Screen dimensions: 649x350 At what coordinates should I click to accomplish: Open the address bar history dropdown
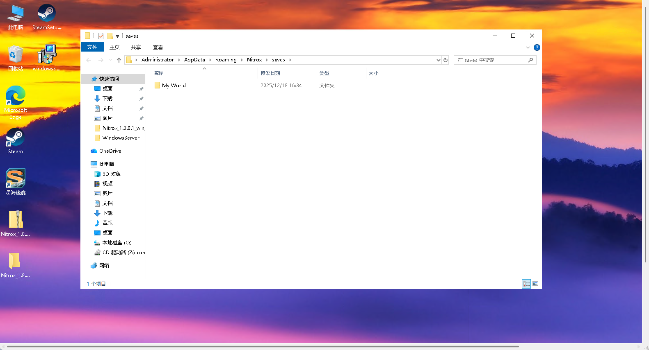click(x=438, y=60)
